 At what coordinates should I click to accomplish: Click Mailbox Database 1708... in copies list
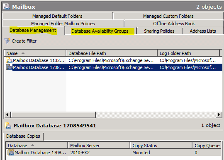point(40,153)
